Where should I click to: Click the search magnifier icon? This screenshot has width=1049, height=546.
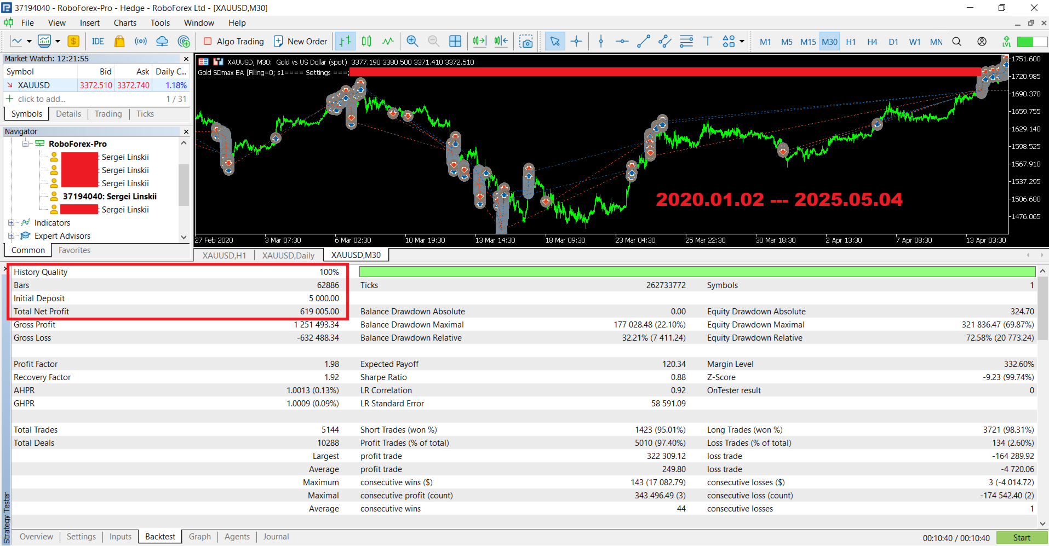pos(957,42)
